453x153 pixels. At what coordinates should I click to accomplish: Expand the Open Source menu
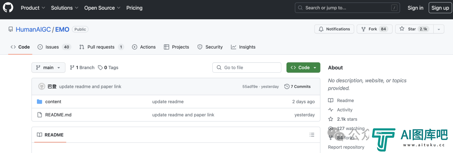tap(102, 8)
